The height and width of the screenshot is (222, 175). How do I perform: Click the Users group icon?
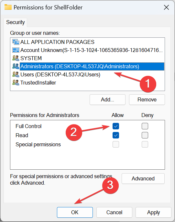16,74
